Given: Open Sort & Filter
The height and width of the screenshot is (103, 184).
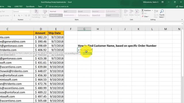Looking at the screenshot, I should (x=156, y=14).
